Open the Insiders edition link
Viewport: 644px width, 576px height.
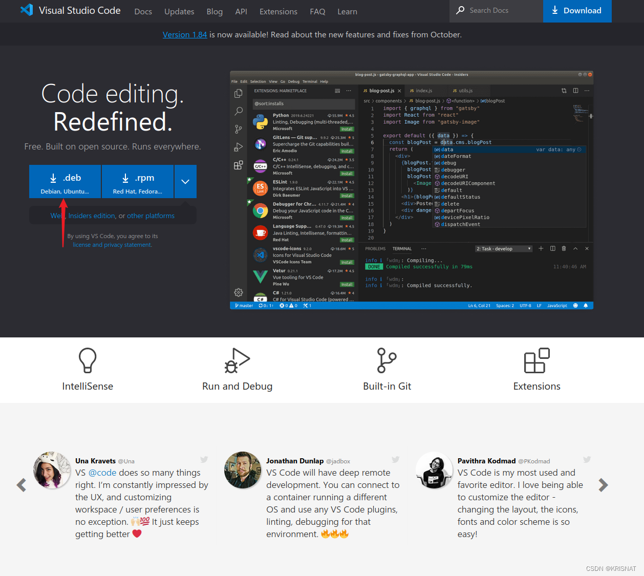(x=92, y=216)
